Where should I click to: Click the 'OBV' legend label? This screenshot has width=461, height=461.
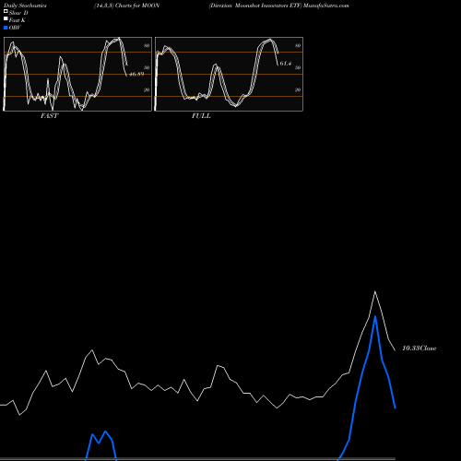(15, 28)
